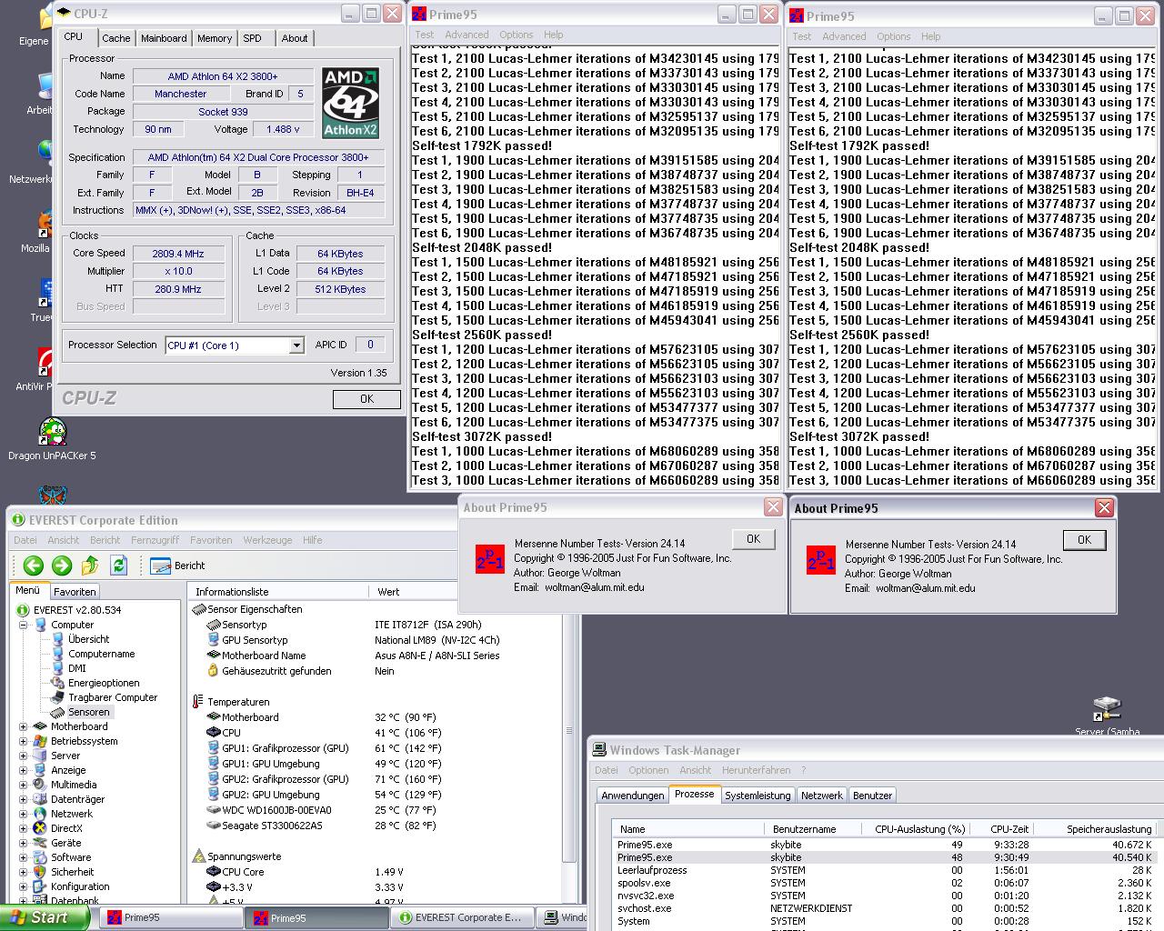This screenshot has width=1164, height=931.
Task: Open the Processor Selection dropdown in CPU-Z
Action: (296, 345)
